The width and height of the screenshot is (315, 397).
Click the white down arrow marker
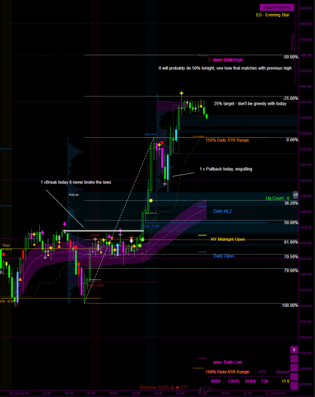click(131, 241)
